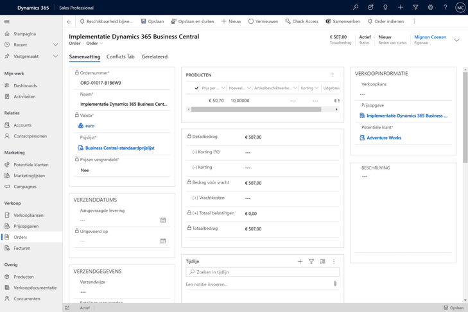Click Opslaan en sluiten
Screen dimensions: 468x312
193,21
